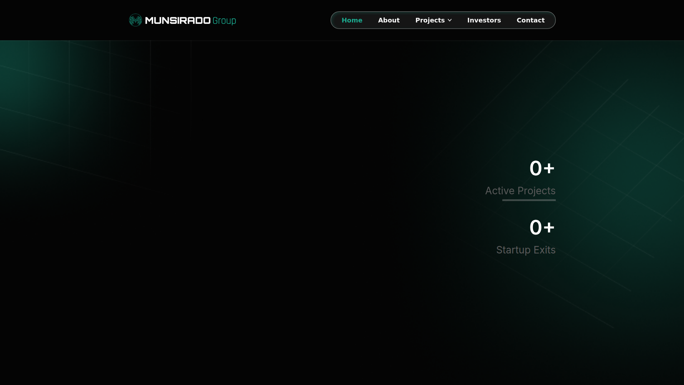Open the Investors page
Viewport: 684px width, 385px height.
484,20
